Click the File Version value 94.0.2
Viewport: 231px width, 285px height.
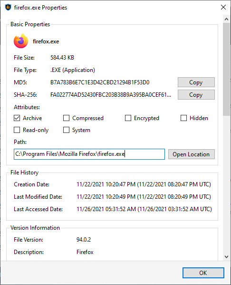click(84, 240)
